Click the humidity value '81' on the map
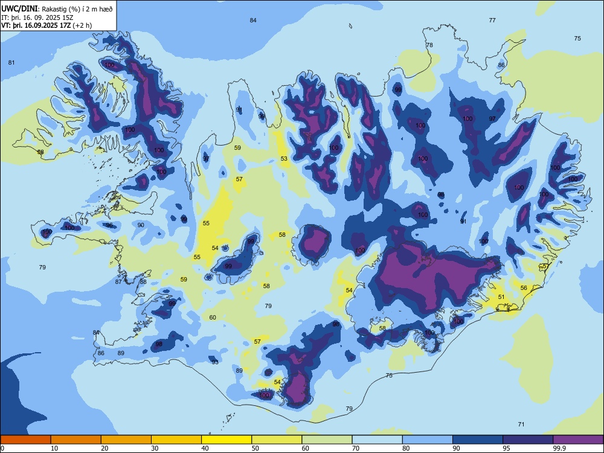 tap(11, 62)
